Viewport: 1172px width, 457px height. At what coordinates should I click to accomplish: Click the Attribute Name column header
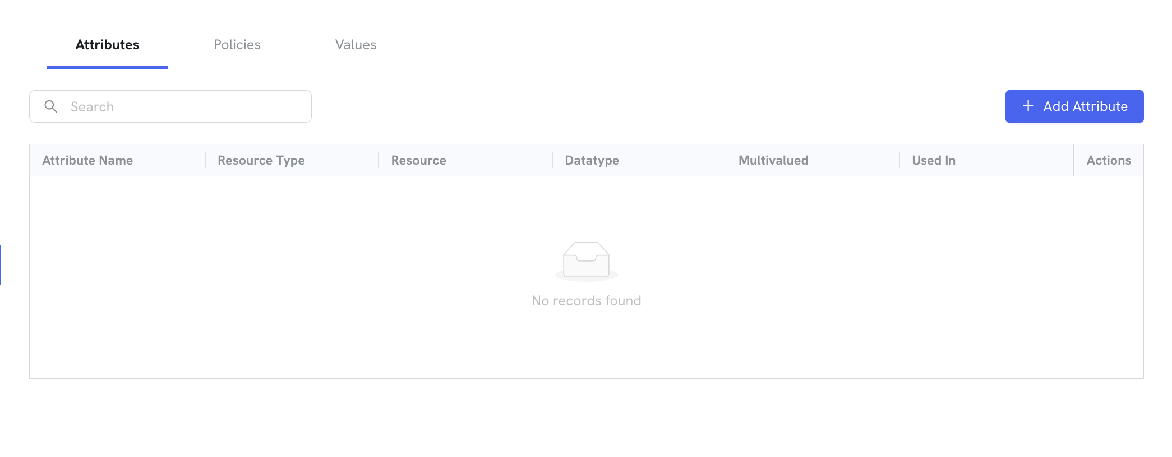[x=87, y=160]
